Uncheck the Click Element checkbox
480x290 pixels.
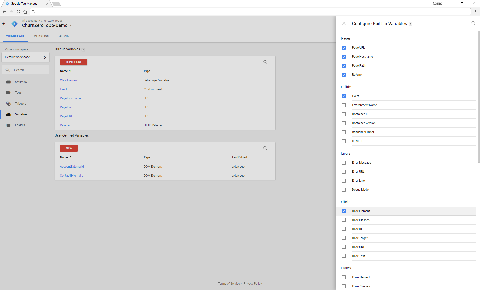click(344, 211)
